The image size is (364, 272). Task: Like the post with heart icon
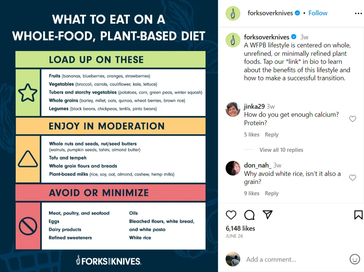(231, 215)
